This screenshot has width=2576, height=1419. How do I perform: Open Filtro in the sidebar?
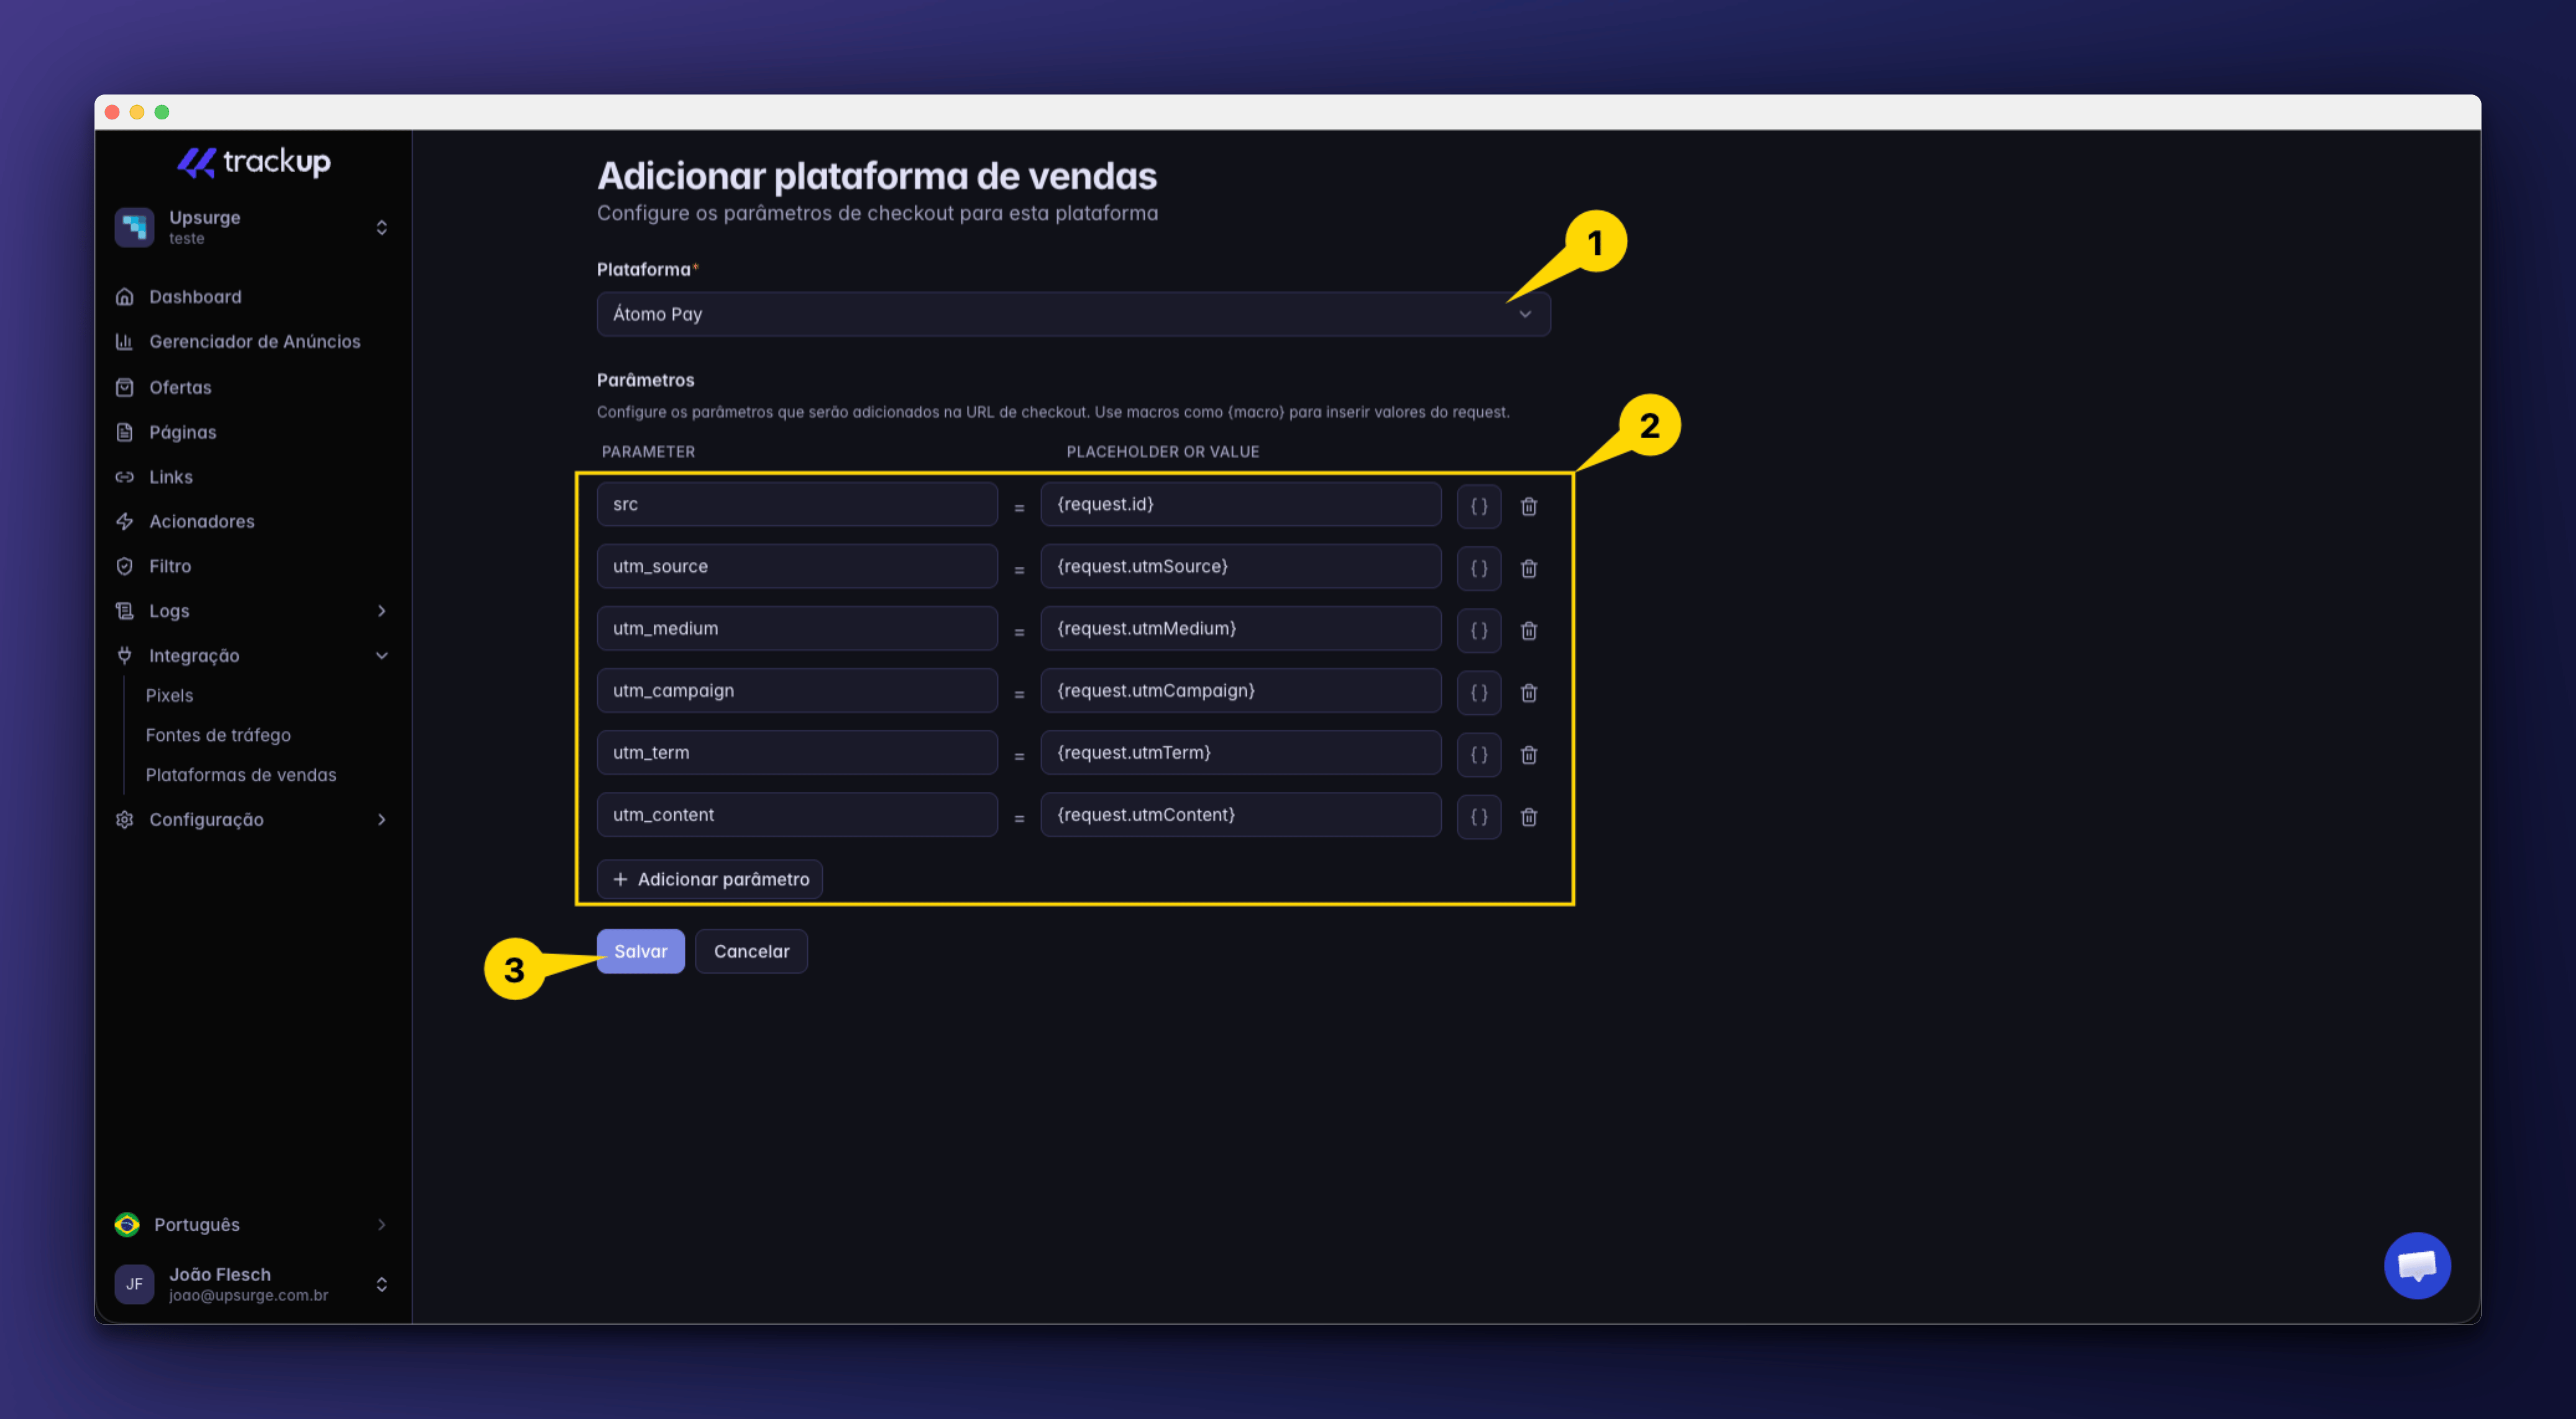(170, 566)
